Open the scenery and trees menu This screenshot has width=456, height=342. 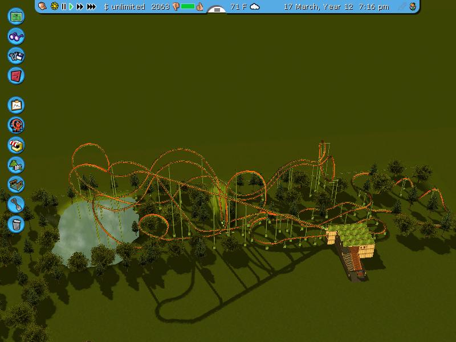(x=16, y=165)
